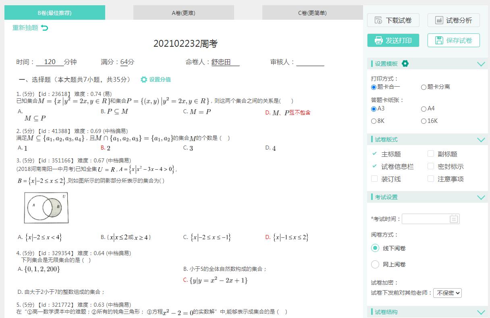Enable the 副标题 checkbox
Image resolution: width=490 pixels, height=318 pixels.
[x=431, y=154]
